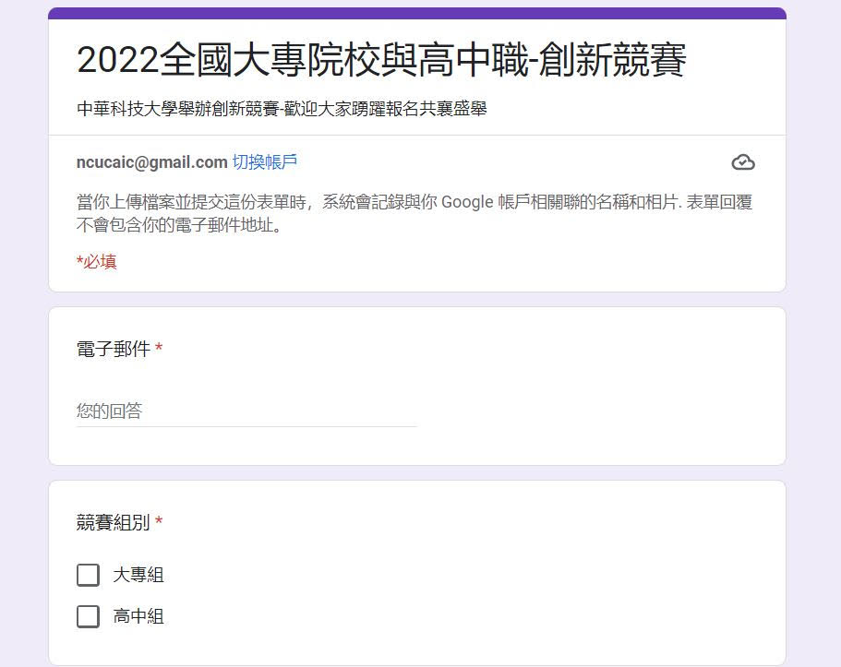Click the 切換帳戶 switch account link
841x667 pixels.
[264, 162]
